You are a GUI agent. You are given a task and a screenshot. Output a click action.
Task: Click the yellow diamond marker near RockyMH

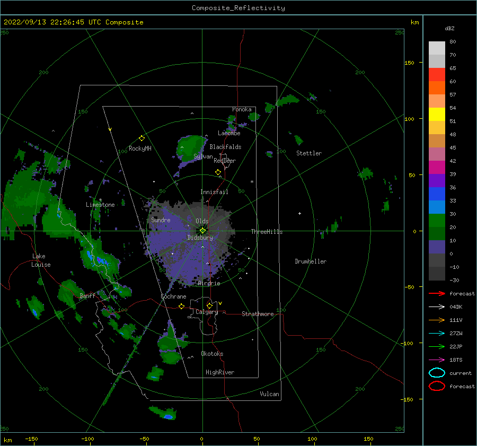pyautogui.click(x=142, y=138)
